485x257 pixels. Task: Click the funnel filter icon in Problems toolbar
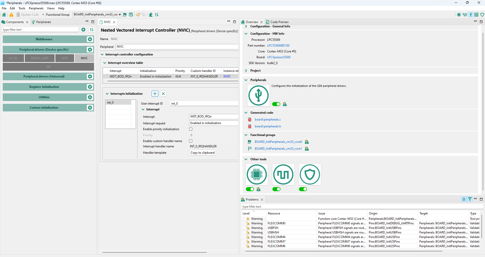click(470, 199)
